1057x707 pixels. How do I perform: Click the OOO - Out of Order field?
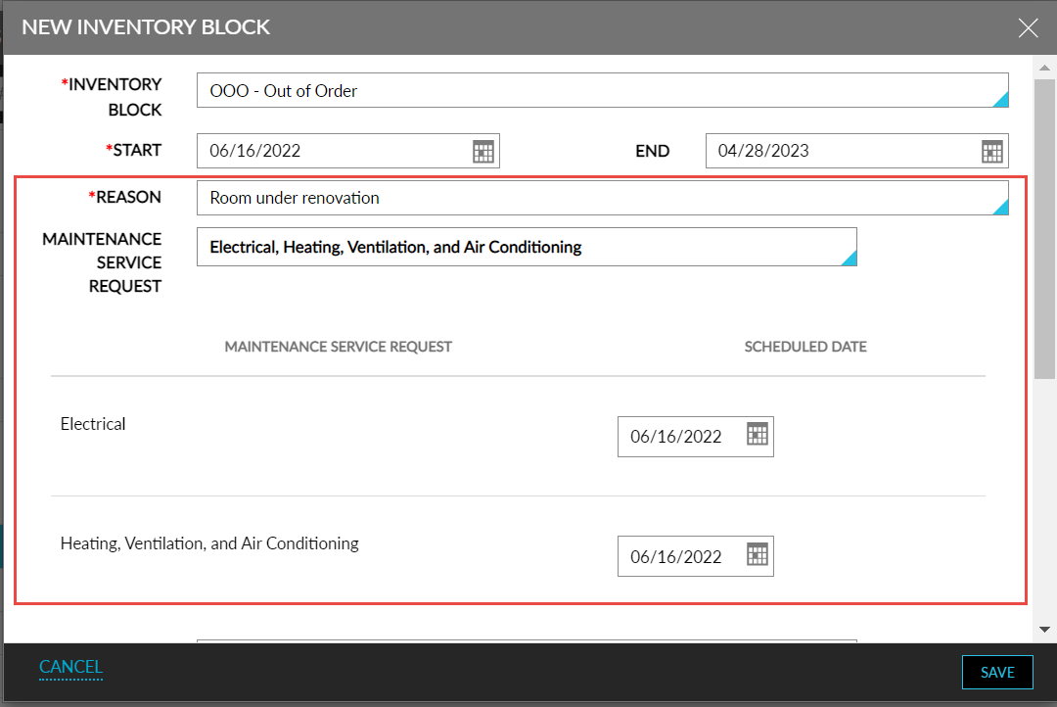[587, 89]
